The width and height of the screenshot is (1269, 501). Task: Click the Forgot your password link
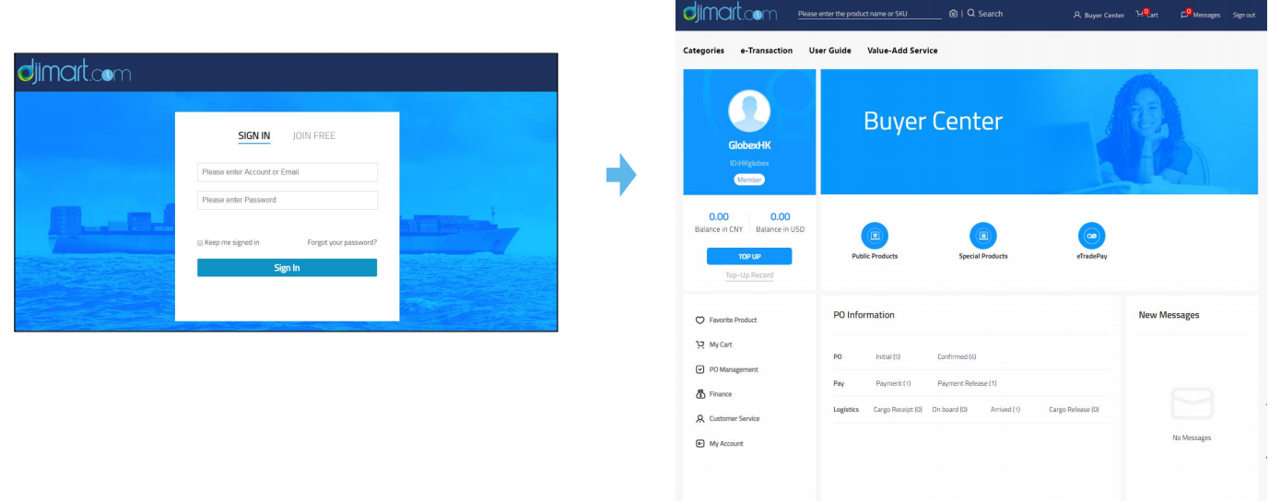tap(342, 243)
